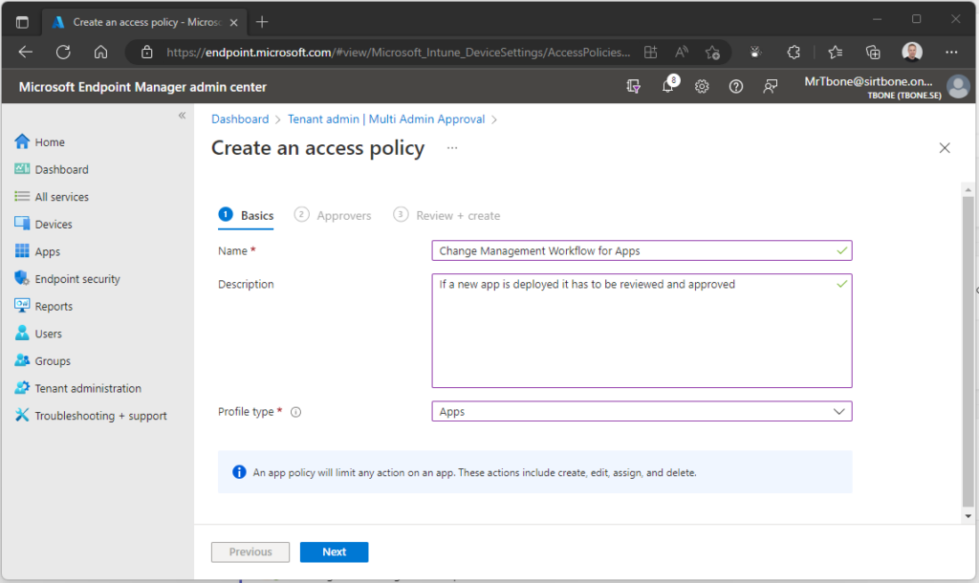Switch to the Review + create tab
979x583 pixels.
click(447, 215)
